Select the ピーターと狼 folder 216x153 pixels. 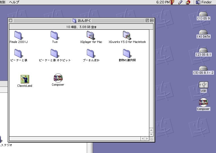(18, 53)
